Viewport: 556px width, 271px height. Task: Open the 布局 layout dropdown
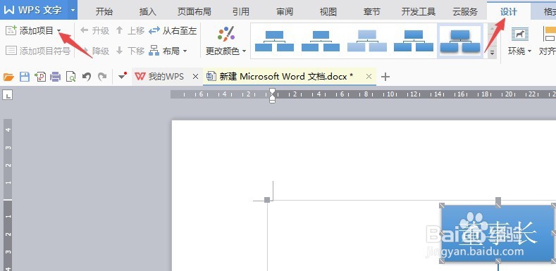point(168,51)
